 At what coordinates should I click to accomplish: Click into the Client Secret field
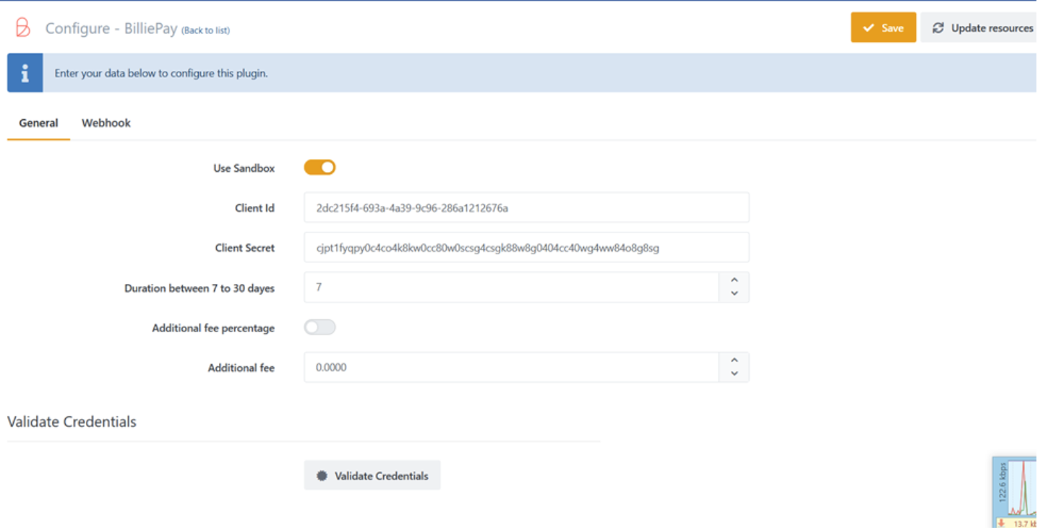(526, 248)
